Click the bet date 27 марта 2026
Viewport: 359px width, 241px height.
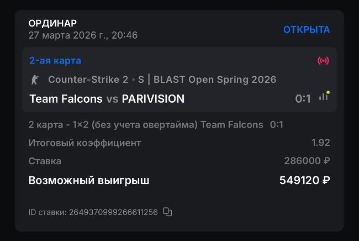(x=83, y=35)
